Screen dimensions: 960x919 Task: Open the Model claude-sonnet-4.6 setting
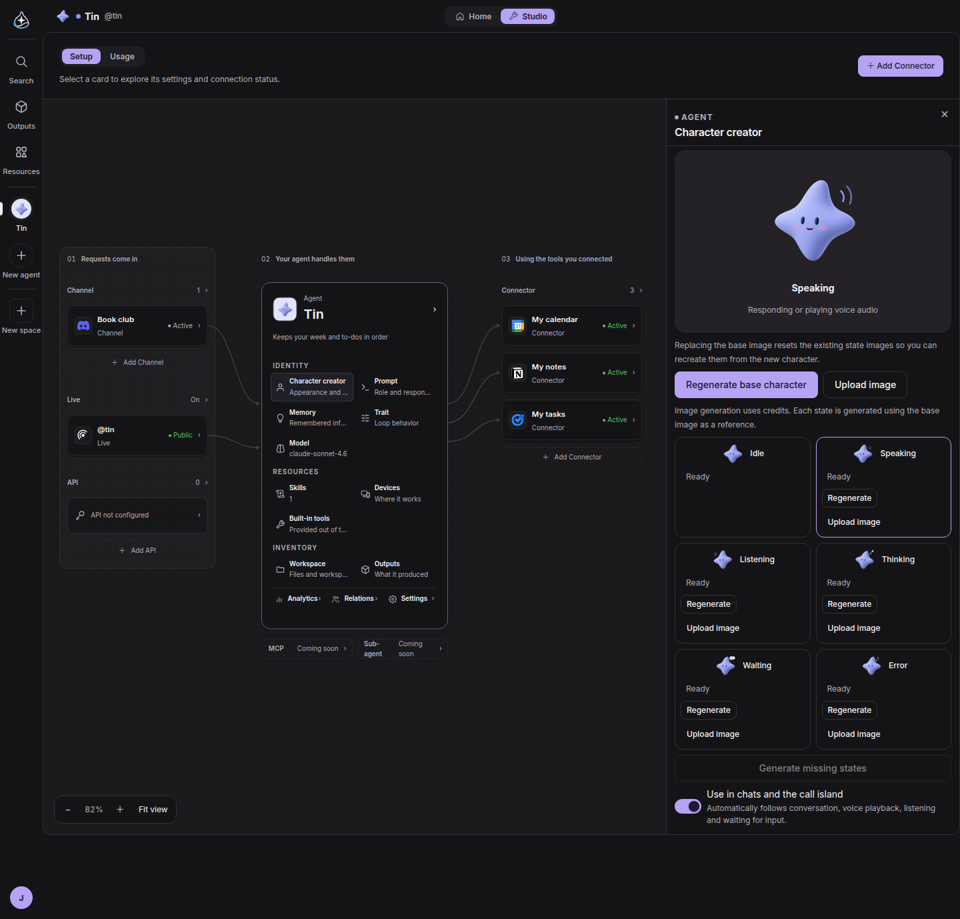312,448
